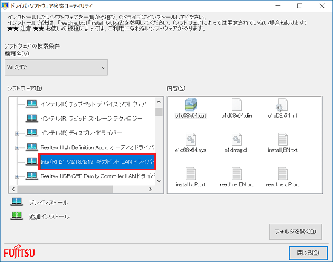This screenshot has width=333, height=262.
Task: Minimize the ドライバ・ソフトウェア検索ユーティリティ window
Action: point(278,5)
